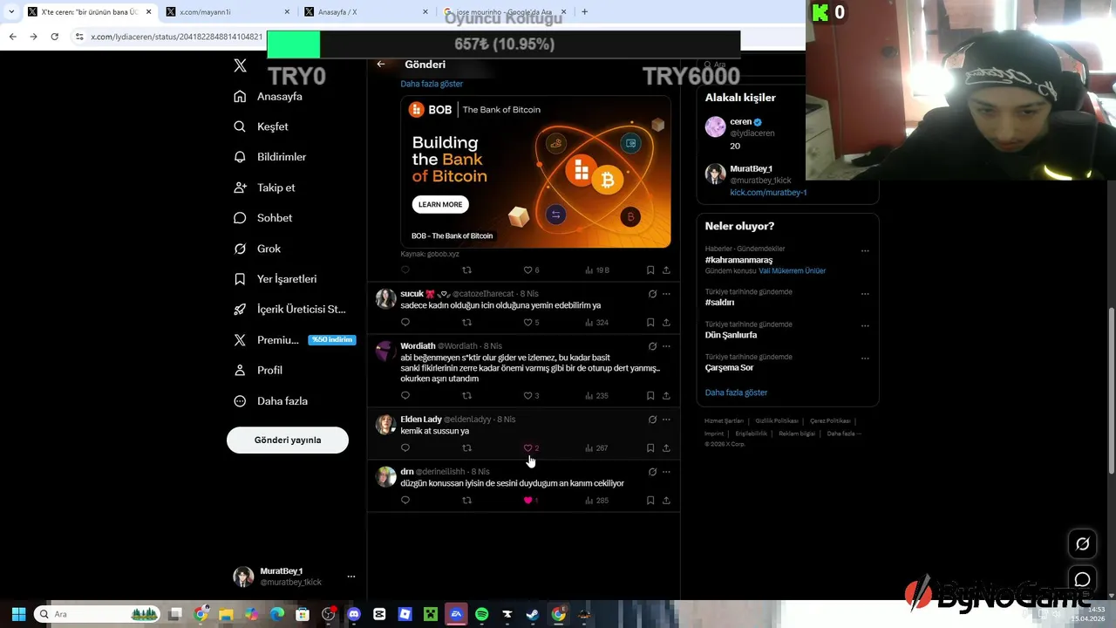Viewport: 1116px width, 628px height.
Task: Like sucuk's comment
Action: [x=527, y=323]
